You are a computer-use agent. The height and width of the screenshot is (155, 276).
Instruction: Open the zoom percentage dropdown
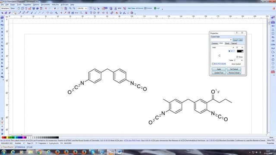tap(86, 9)
